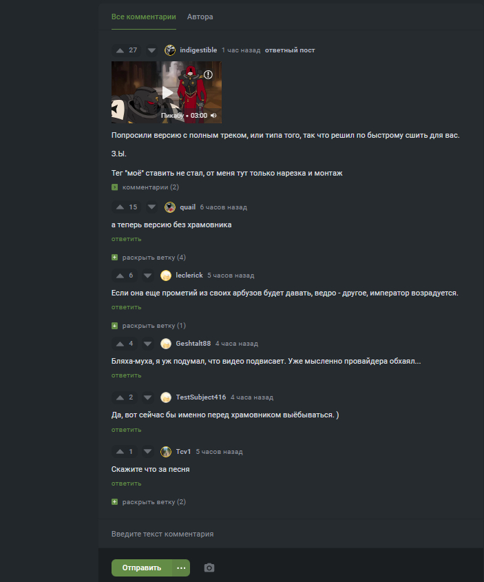This screenshot has width=484, height=582.
Task: Downvote leclerick's comment
Action: point(147,276)
